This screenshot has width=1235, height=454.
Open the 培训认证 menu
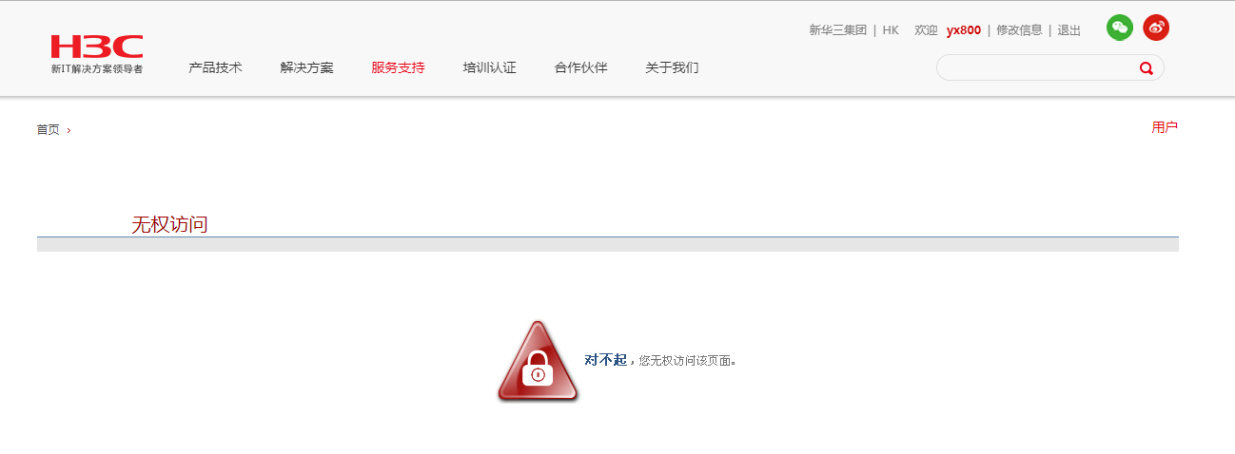[x=489, y=67]
